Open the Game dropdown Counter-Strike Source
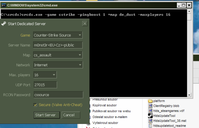 click(58, 35)
